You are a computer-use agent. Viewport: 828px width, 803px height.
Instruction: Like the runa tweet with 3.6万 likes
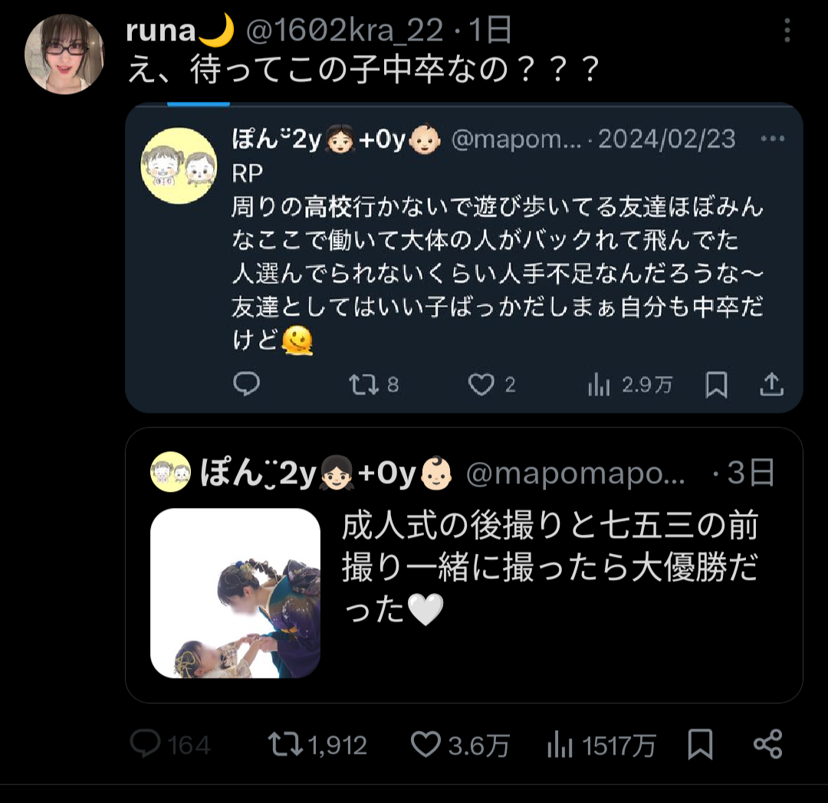426,745
